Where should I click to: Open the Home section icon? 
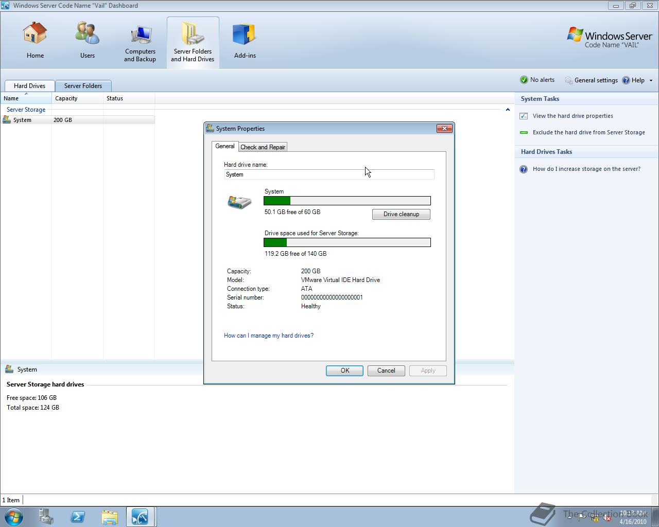click(35, 33)
